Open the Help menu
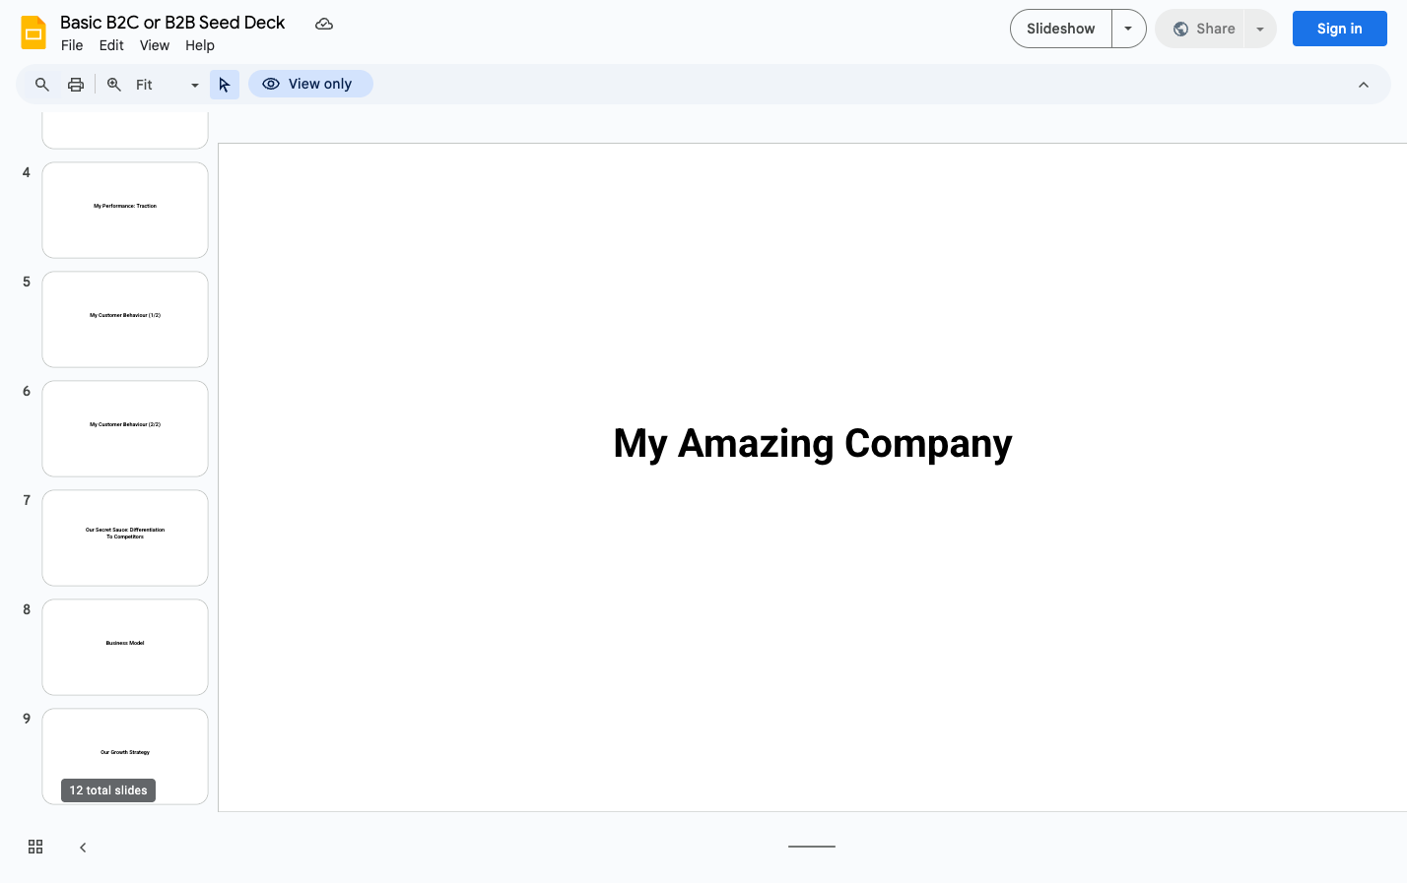The image size is (1407, 883). pos(199,45)
